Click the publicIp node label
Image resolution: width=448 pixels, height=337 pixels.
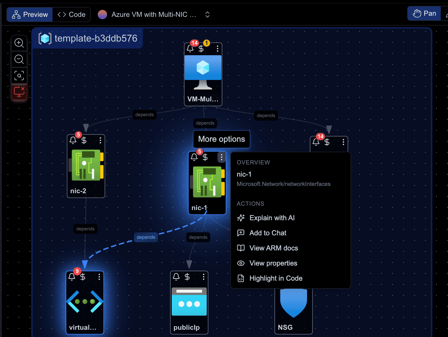(187, 327)
